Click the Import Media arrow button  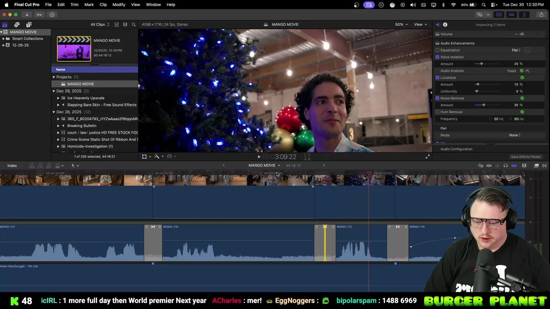[x=27, y=15]
